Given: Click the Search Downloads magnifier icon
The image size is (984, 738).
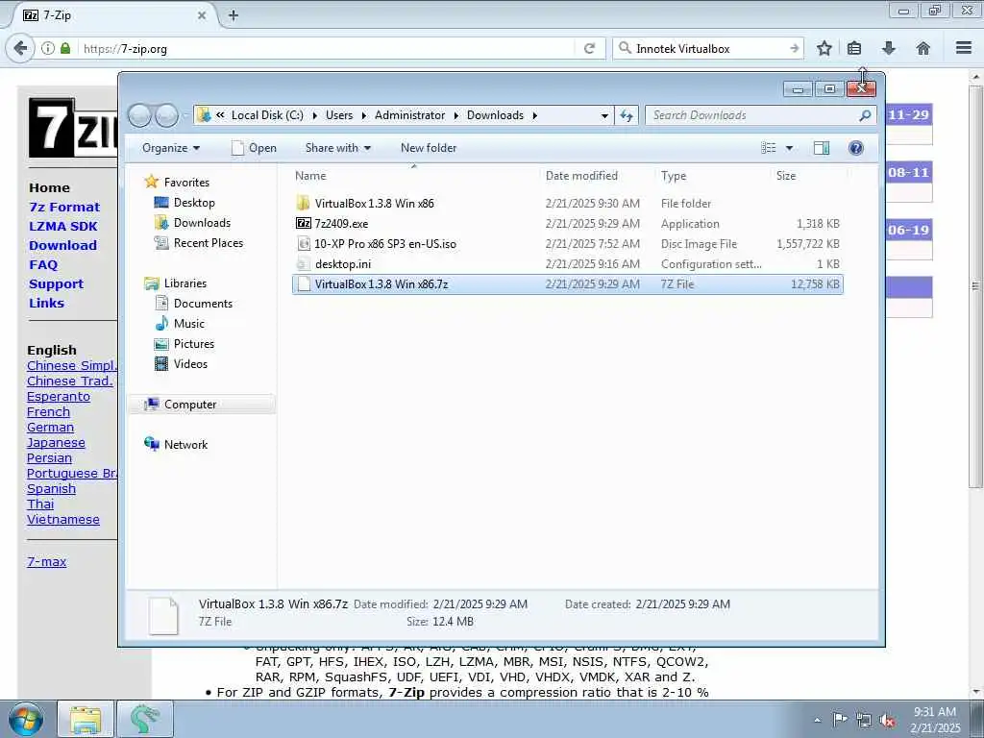Looking at the screenshot, I should tap(865, 115).
